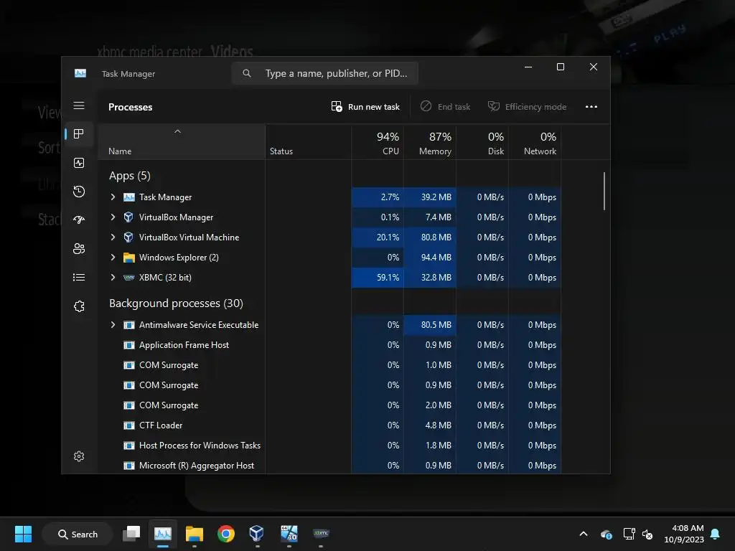Expand the Task Manager process row

pos(113,197)
